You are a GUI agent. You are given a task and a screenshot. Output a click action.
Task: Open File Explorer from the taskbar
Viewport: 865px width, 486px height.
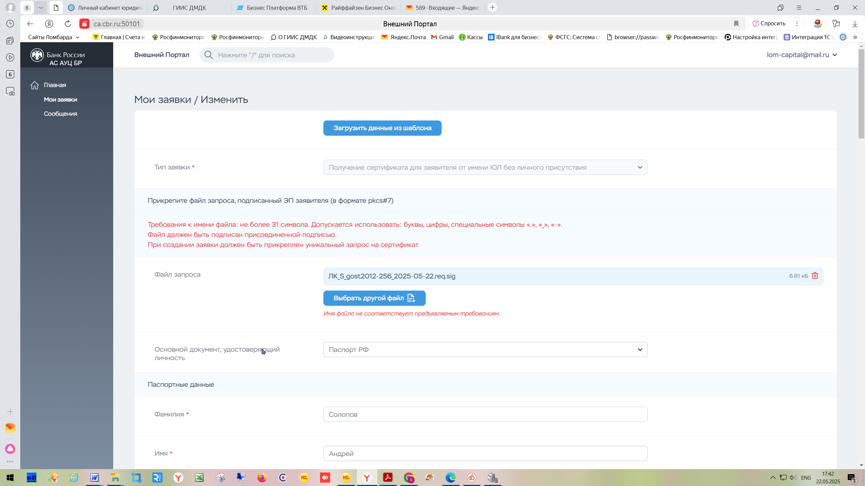[x=116, y=478]
